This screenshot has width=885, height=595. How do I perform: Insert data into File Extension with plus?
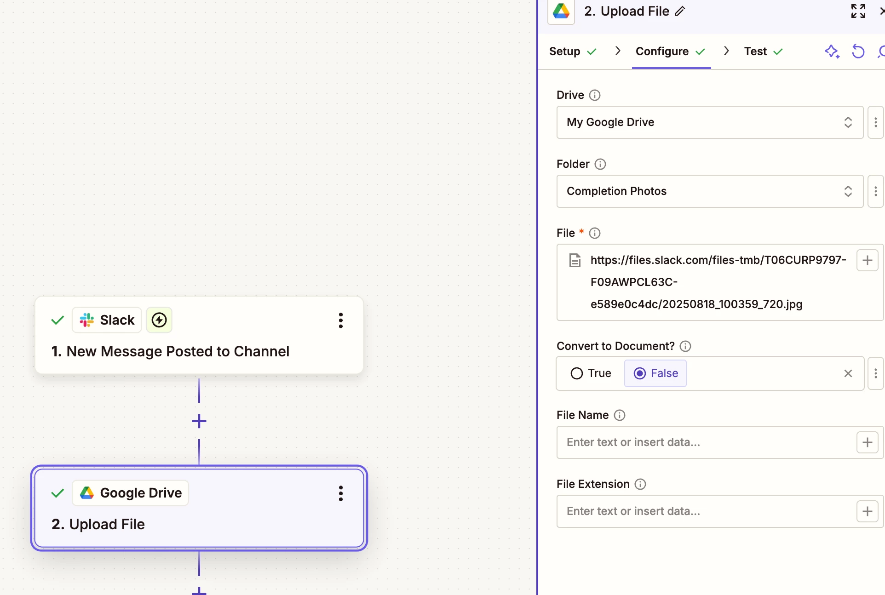(868, 511)
